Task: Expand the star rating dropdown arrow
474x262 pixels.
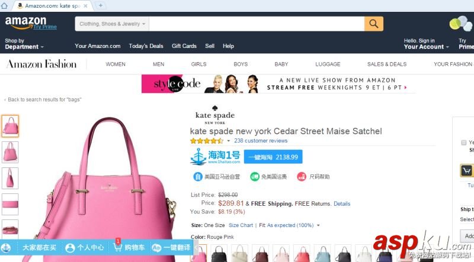Action: point(229,141)
